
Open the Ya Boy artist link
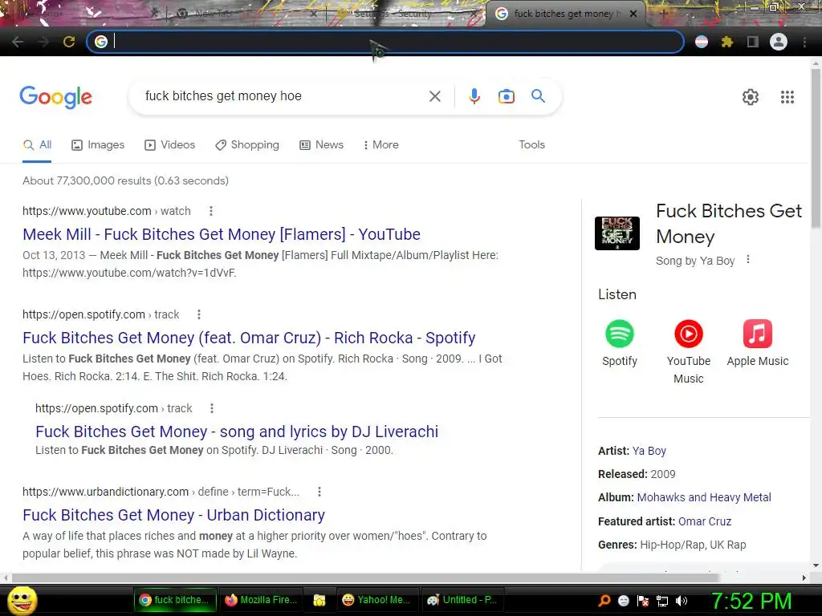[x=649, y=451]
